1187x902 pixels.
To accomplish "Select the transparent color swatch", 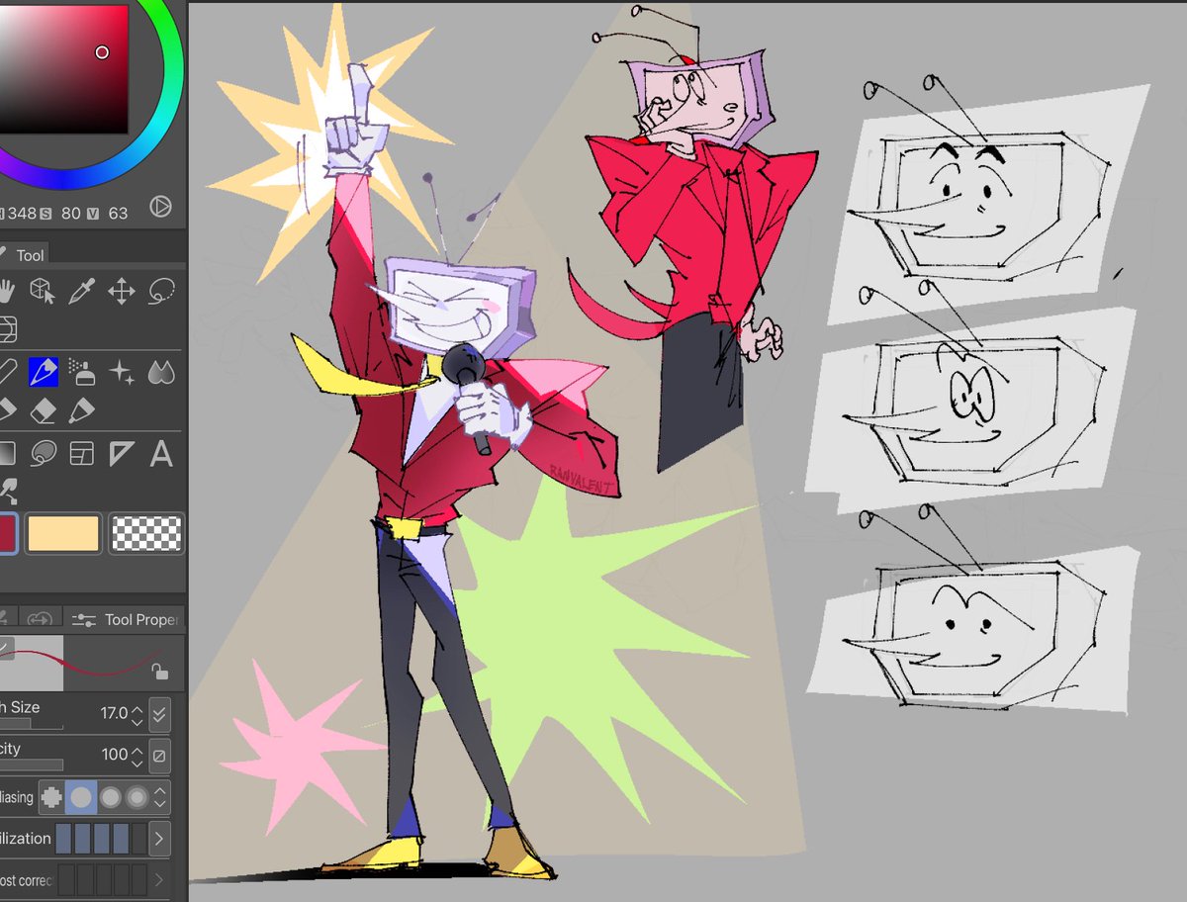I will point(145,533).
